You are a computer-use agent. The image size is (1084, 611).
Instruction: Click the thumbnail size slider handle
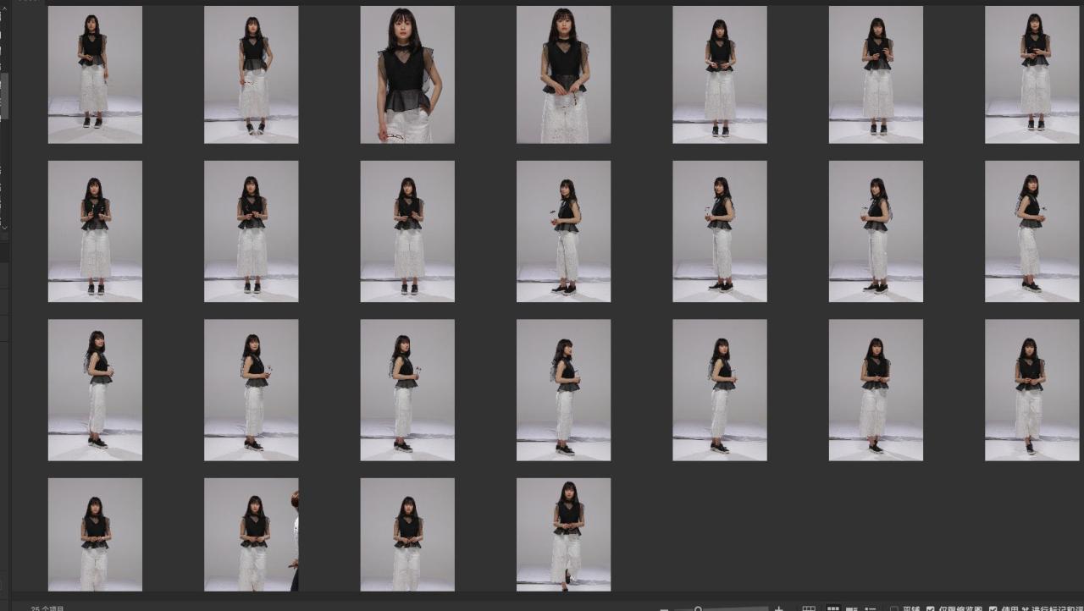tap(698, 608)
